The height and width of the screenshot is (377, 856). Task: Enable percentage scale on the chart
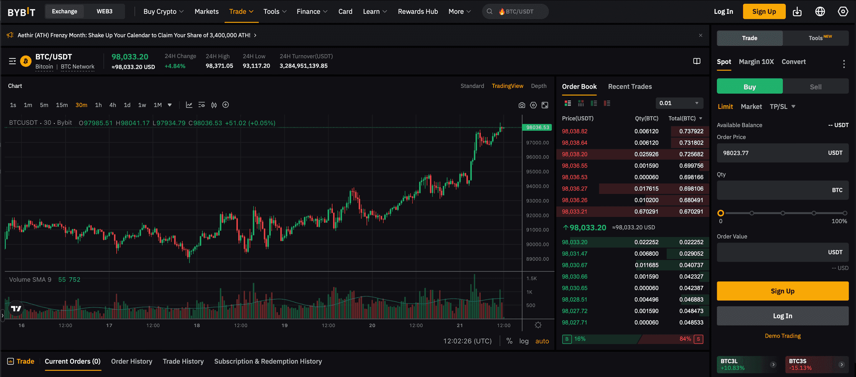[510, 341]
